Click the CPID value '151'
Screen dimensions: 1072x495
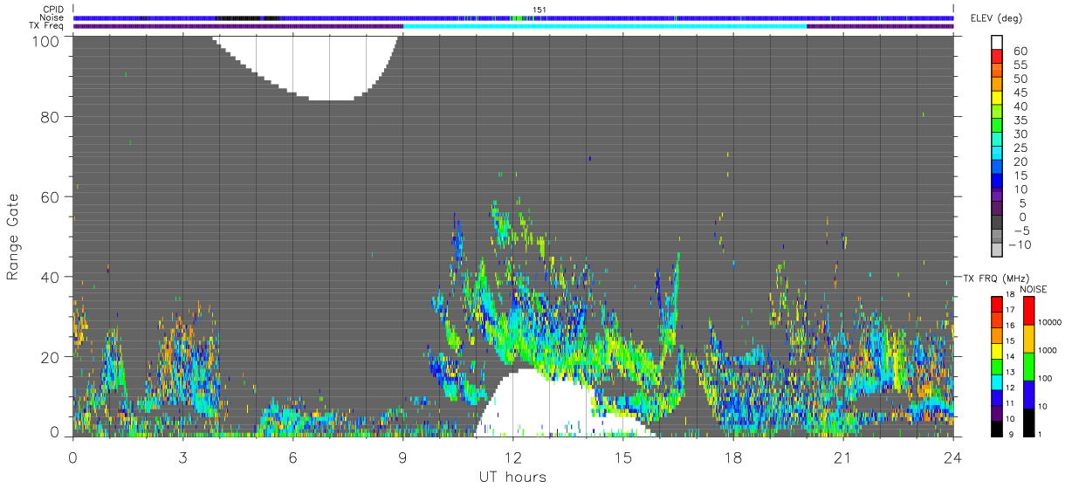[539, 10]
